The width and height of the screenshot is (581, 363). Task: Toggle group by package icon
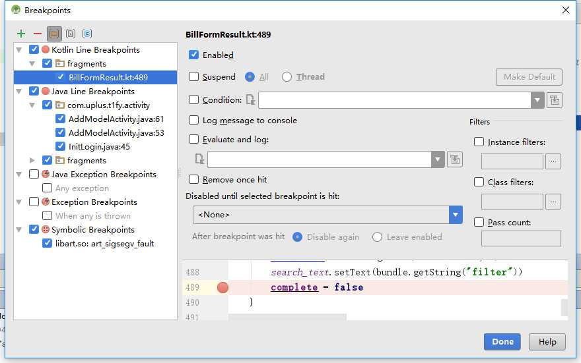click(54, 34)
